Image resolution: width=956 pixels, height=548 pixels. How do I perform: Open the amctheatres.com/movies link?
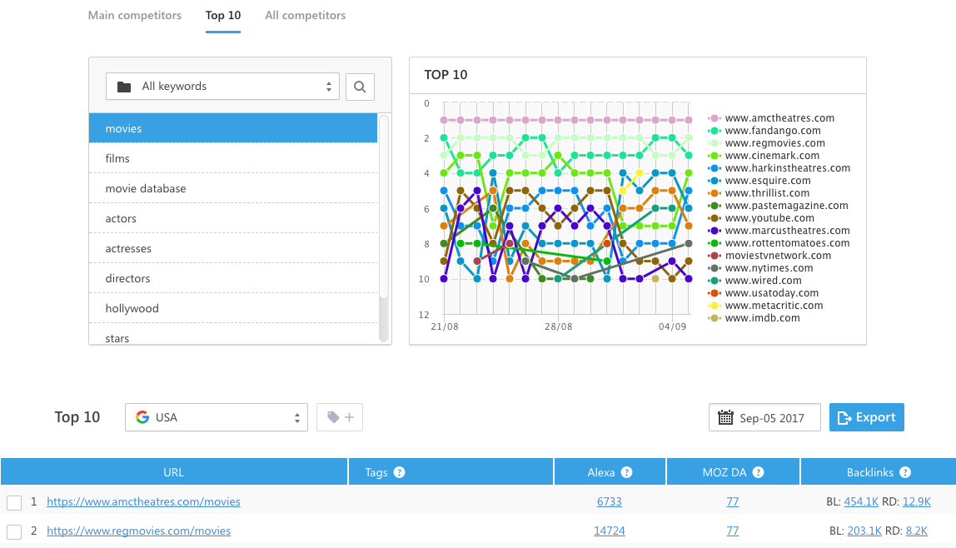[143, 501]
